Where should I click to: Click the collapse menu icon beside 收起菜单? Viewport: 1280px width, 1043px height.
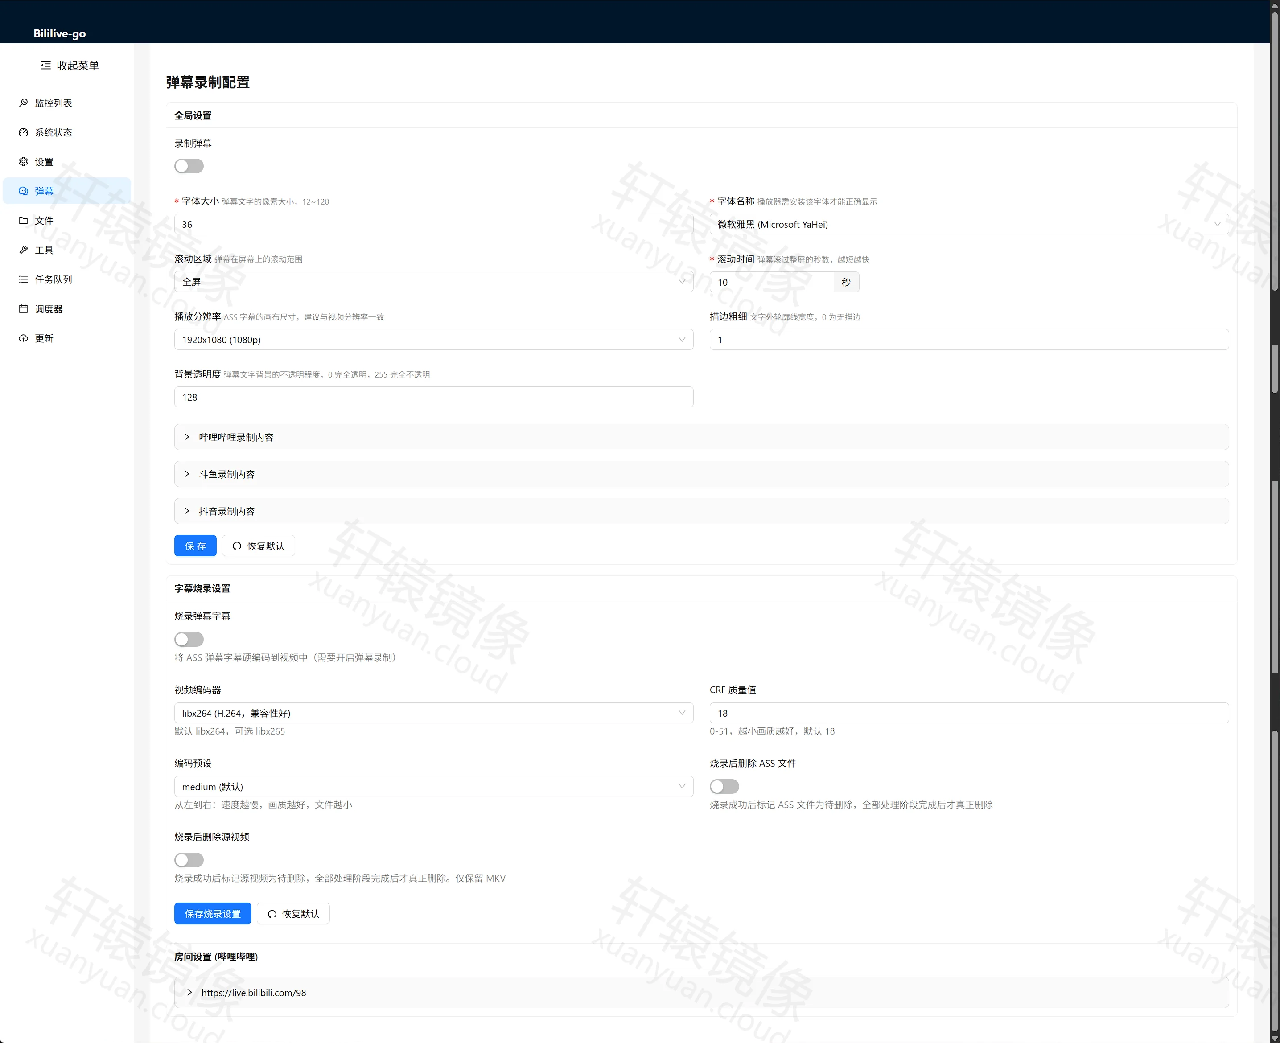point(45,66)
